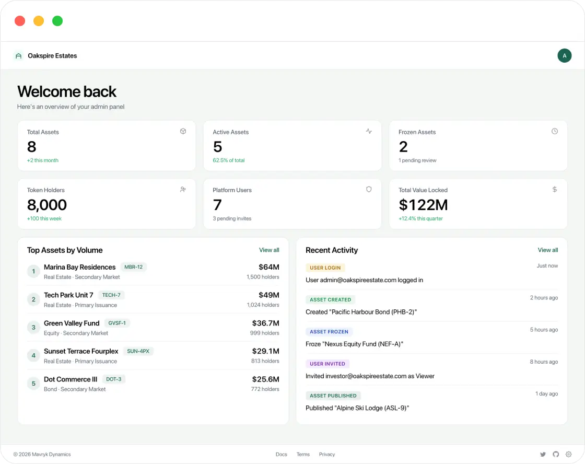
Task: Click the ASSET PUBLISHED activity badge
Action: click(333, 396)
